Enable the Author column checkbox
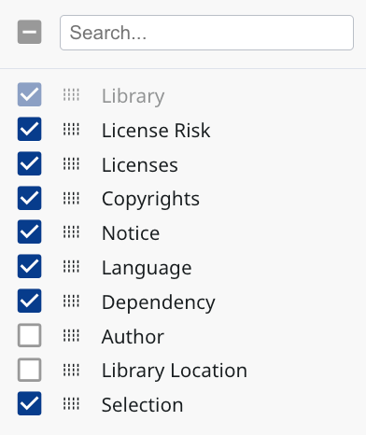Screen dimensions: 366x435 point(29,335)
